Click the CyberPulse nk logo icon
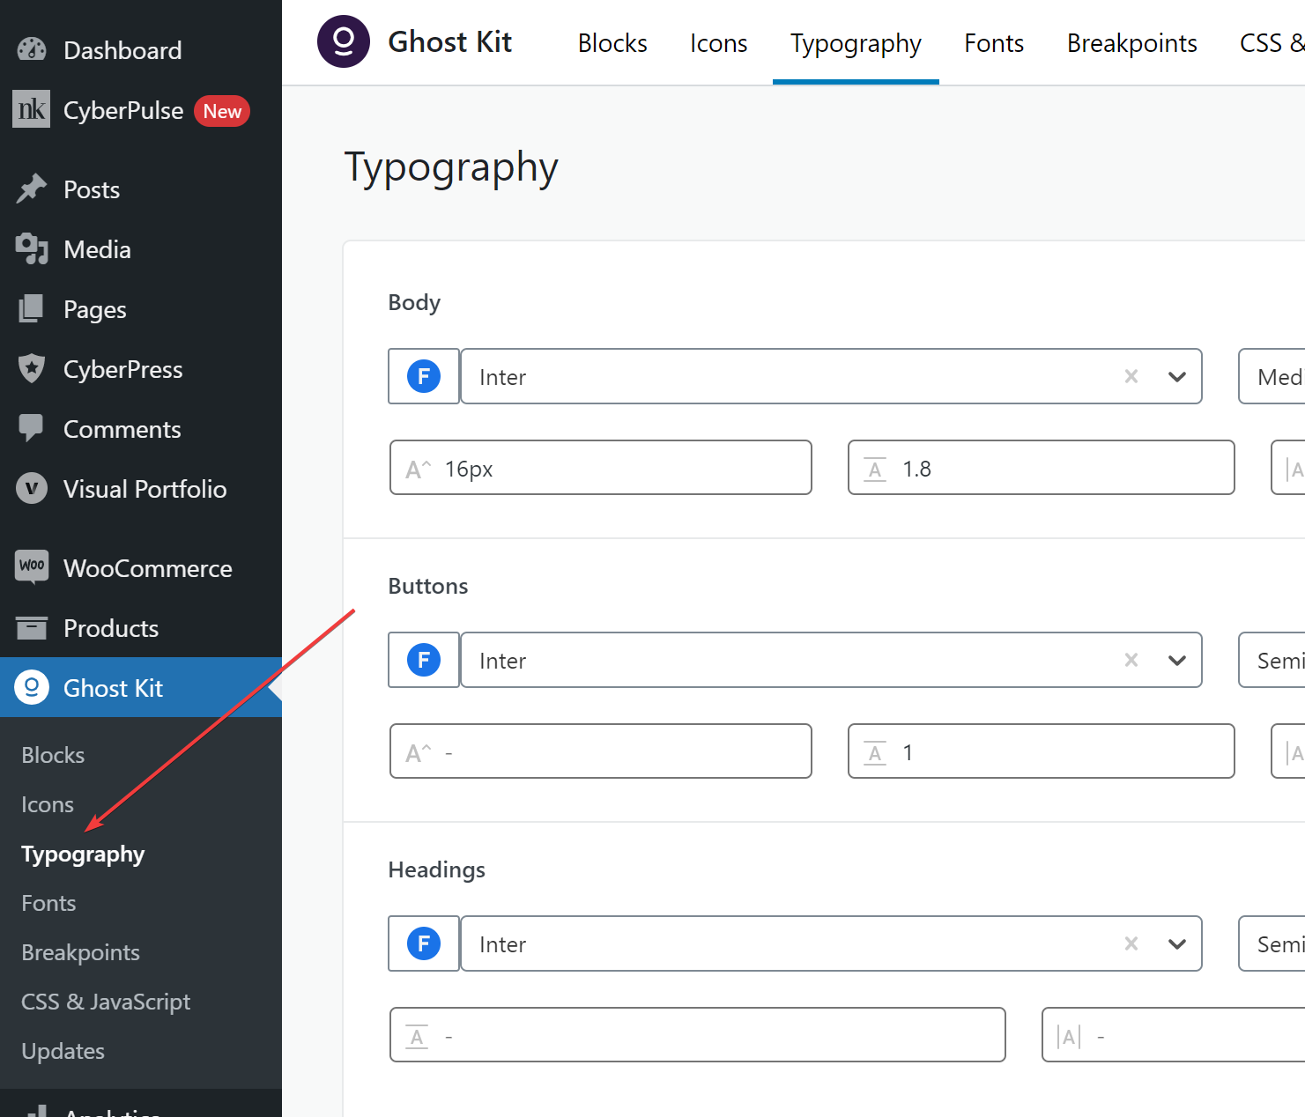 point(32,109)
